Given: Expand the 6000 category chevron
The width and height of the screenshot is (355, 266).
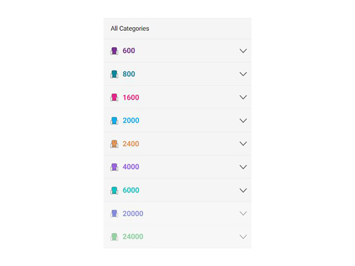Looking at the screenshot, I should 243,190.
